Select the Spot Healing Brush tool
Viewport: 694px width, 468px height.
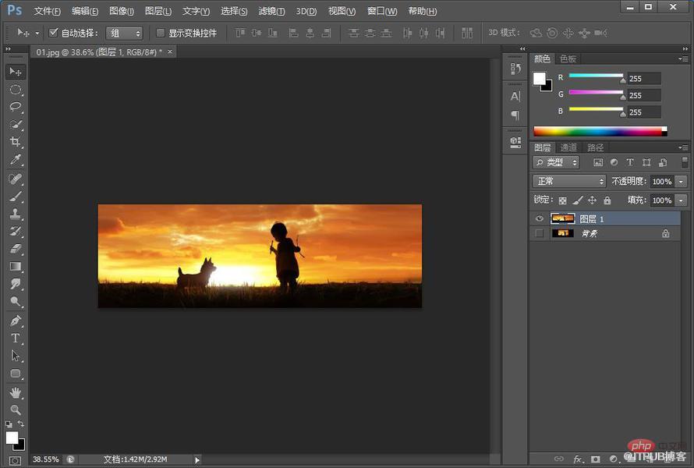coord(16,179)
